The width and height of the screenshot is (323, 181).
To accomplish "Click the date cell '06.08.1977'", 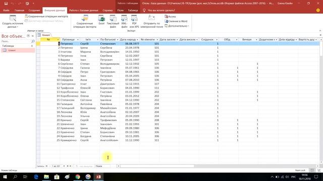I will [129, 44].
